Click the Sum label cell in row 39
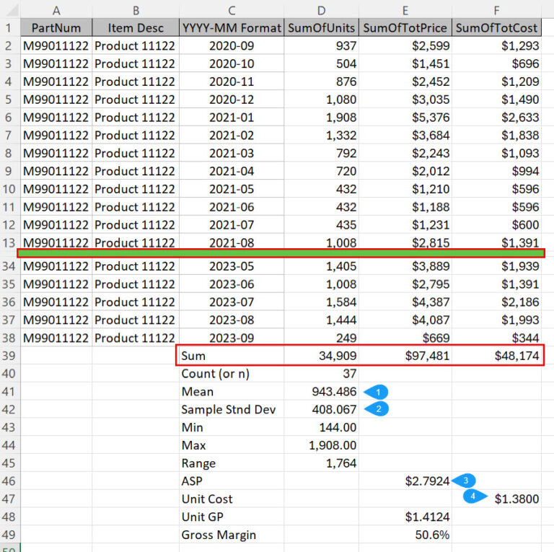 (x=232, y=355)
